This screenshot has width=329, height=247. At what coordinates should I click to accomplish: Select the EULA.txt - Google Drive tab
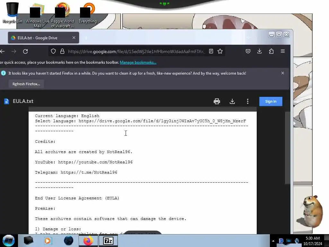(43, 38)
